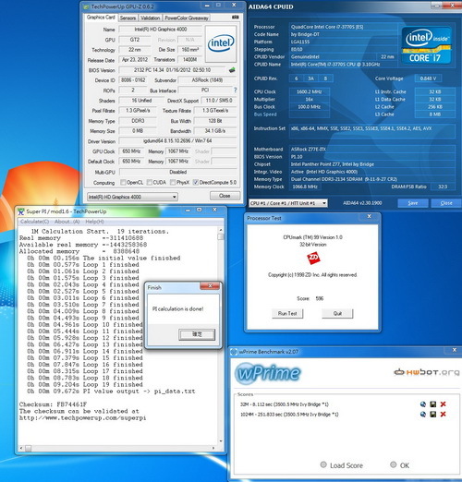Screen dimensions: 462x482
Task: Click the GPU Clock value '650 MHz'
Action: point(131,151)
